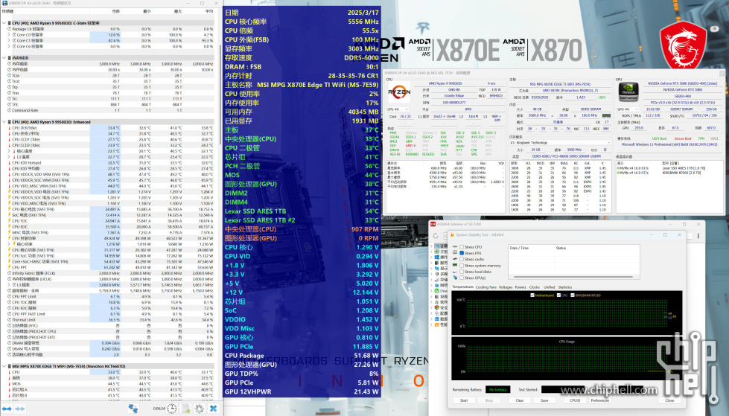Open Preferences in Stability Test

[x=599, y=400]
